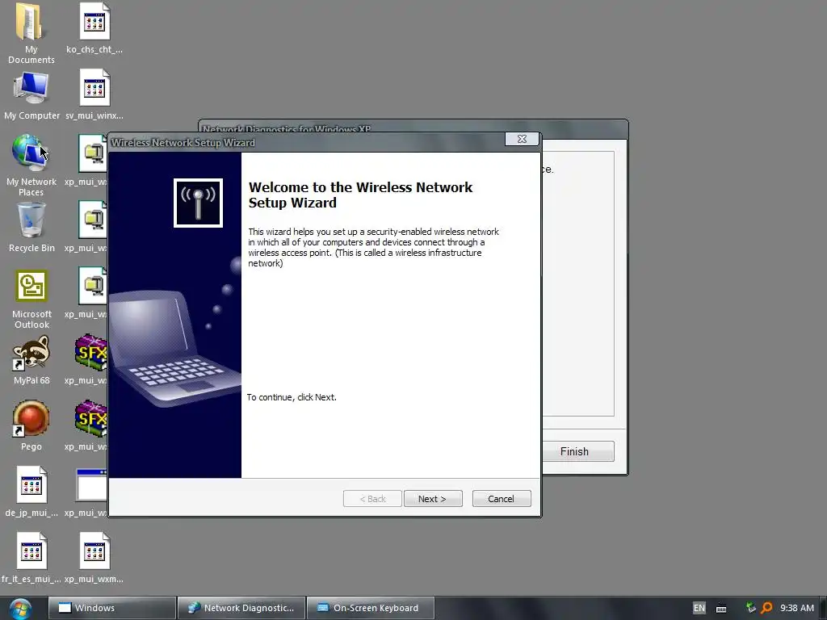Open the Recycle Bin icon
Viewport: 827px width, 620px height.
tap(31, 220)
